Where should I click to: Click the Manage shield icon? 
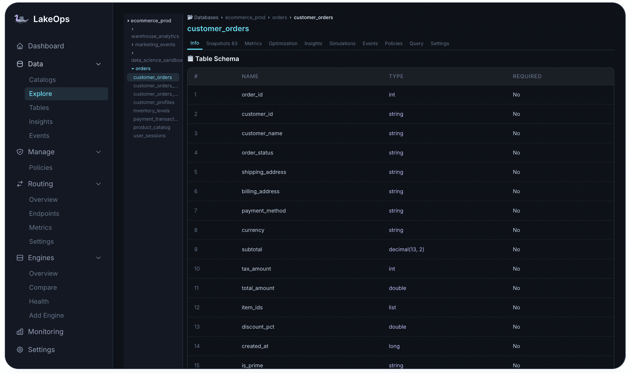point(20,152)
